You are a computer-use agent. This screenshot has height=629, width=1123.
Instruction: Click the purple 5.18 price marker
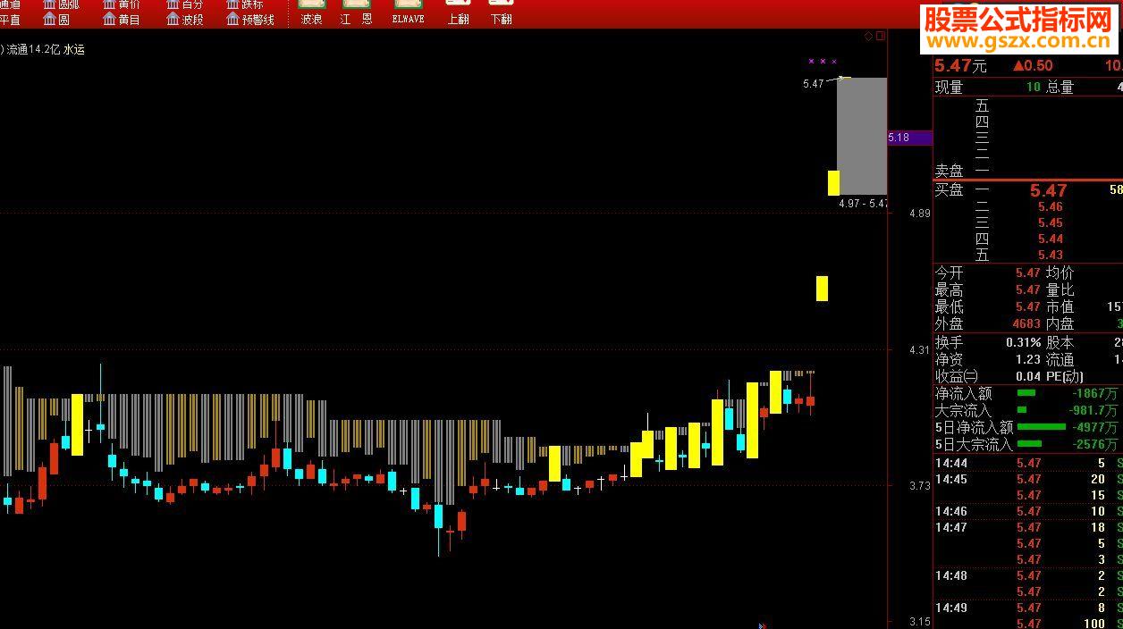[909, 138]
